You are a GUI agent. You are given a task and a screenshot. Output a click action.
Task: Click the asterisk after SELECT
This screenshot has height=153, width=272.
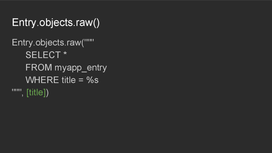pyautogui.click(x=65, y=53)
